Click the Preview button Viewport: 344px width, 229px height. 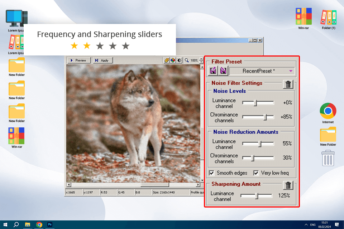coord(79,60)
